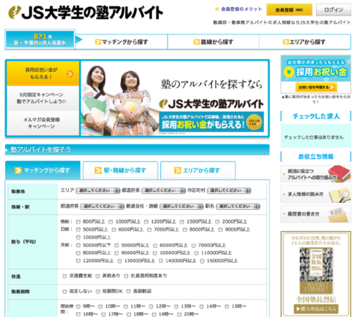
Task: Check 月給 70000円以上 checkbox
Action: point(194,246)
